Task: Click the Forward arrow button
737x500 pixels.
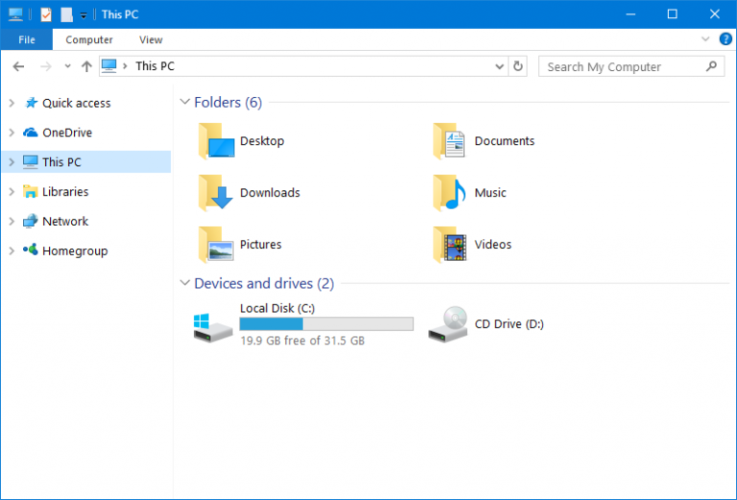Action: coord(46,67)
